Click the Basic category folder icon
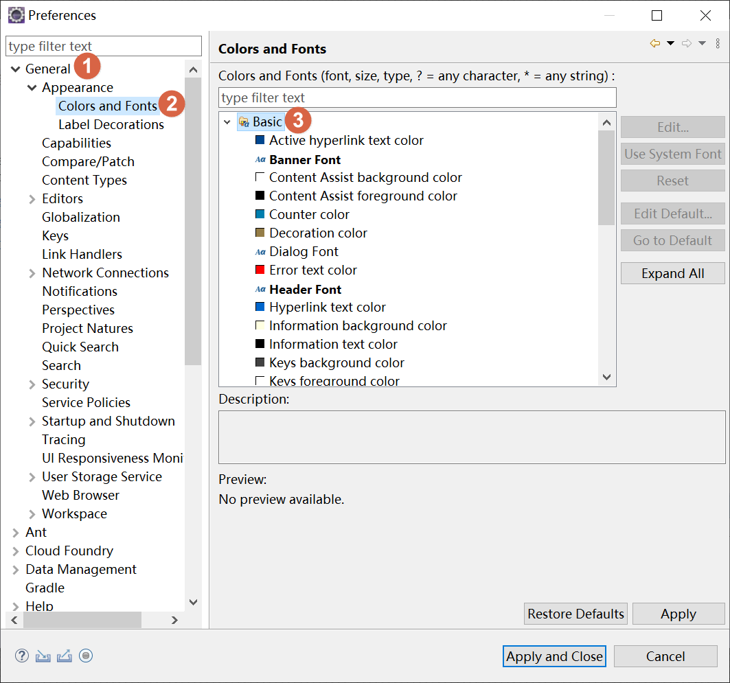Viewport: 730px width, 683px height. click(x=244, y=122)
